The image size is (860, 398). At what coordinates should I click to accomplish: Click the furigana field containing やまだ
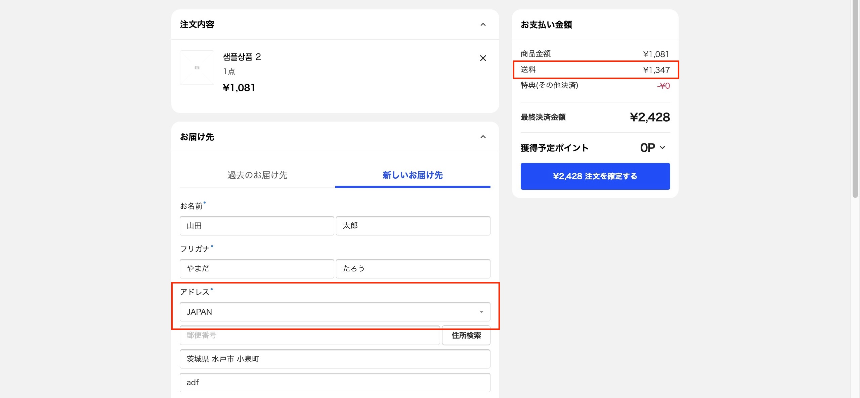coord(257,268)
